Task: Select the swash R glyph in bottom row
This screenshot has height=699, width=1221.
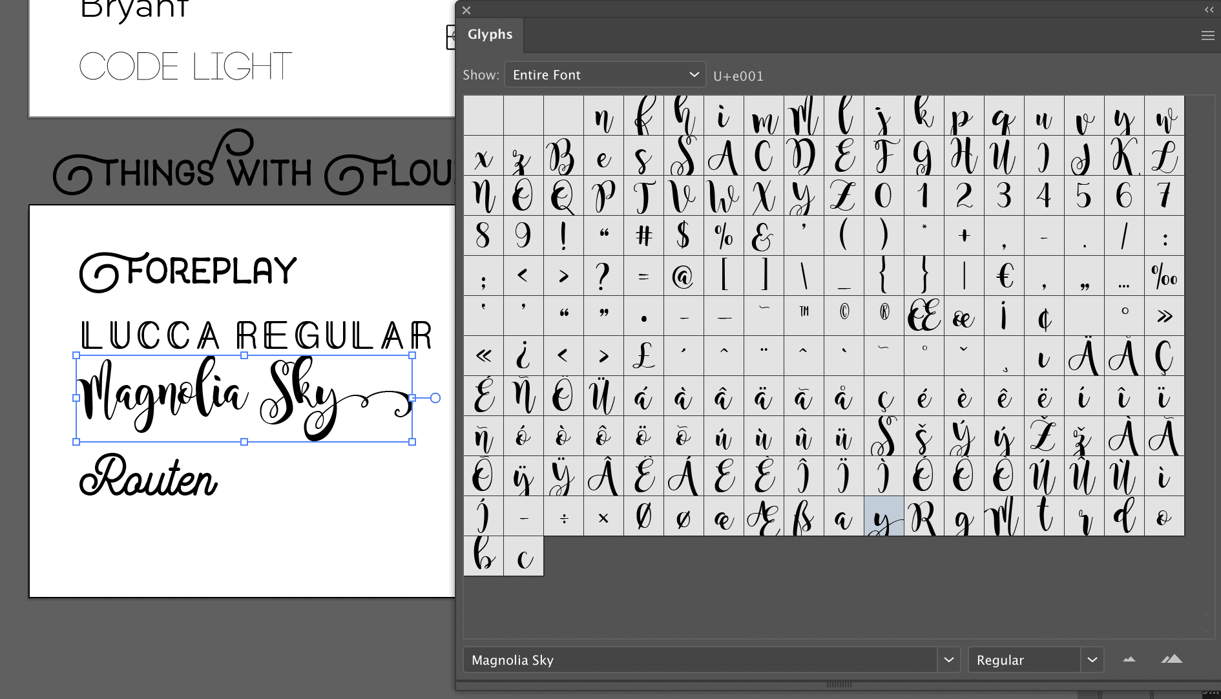Action: (924, 516)
